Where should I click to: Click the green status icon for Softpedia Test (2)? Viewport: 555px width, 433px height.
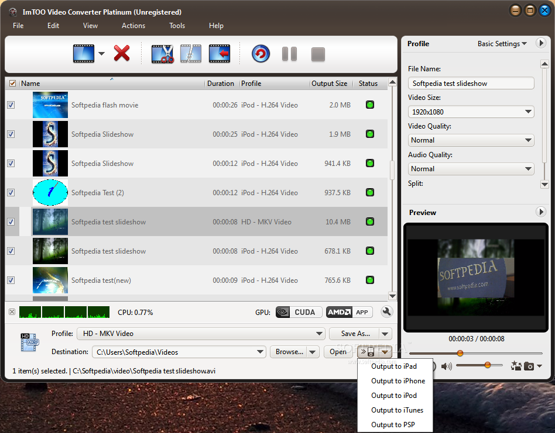(x=370, y=192)
